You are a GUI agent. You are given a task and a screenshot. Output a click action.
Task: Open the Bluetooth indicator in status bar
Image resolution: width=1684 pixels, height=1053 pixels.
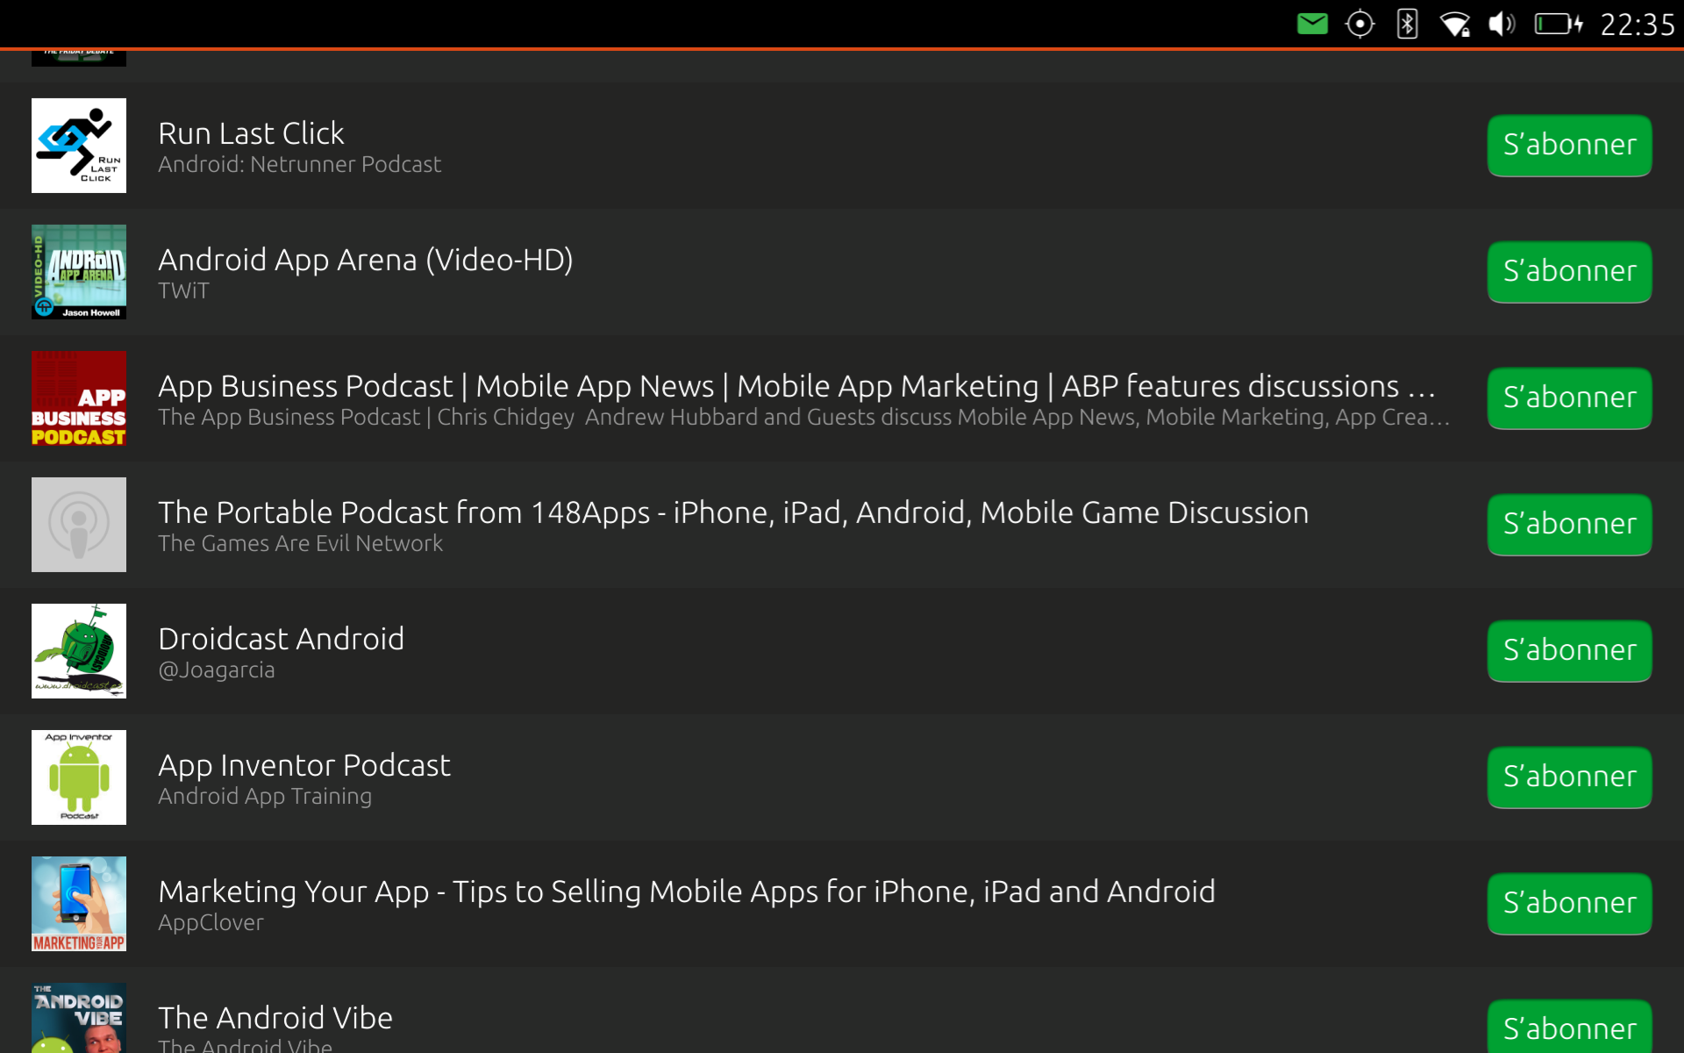pyautogui.click(x=1407, y=24)
